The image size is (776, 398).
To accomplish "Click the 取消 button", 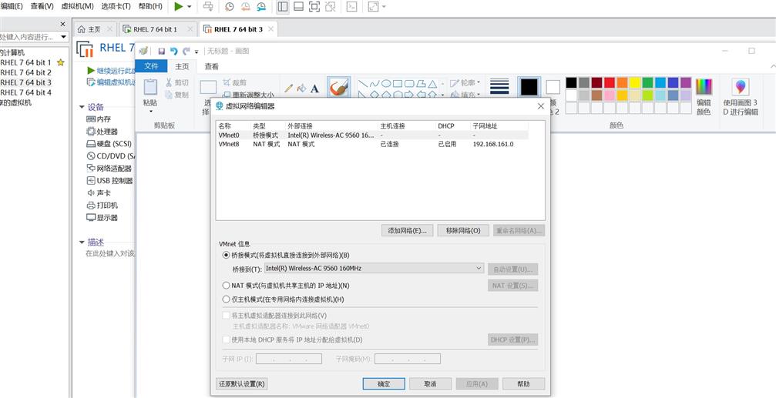I will click(430, 383).
